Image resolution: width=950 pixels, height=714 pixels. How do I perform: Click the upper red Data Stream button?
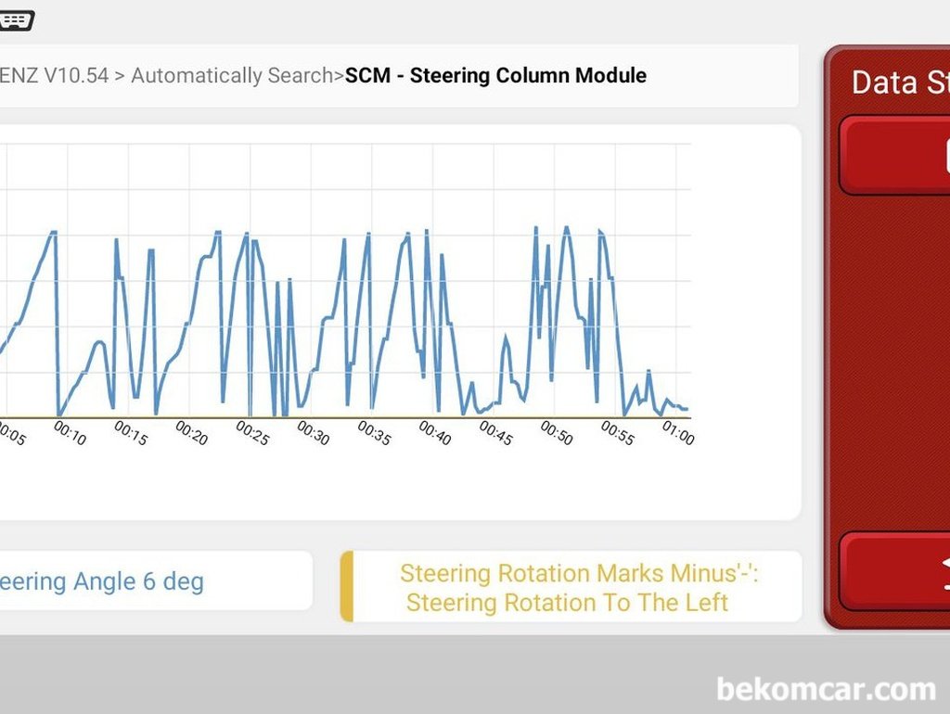[x=895, y=155]
